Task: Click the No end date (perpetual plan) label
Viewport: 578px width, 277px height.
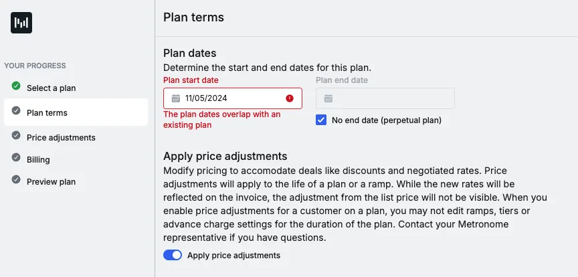Action: pyautogui.click(x=387, y=120)
